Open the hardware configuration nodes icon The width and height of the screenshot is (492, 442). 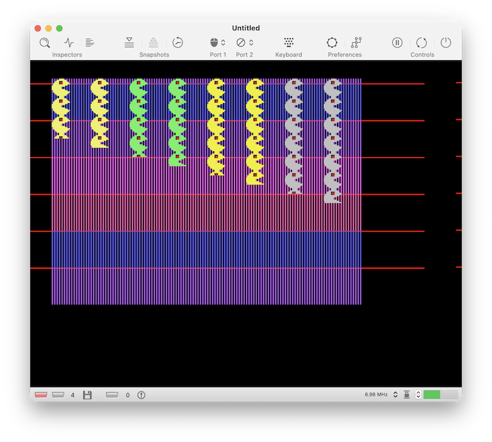356,43
